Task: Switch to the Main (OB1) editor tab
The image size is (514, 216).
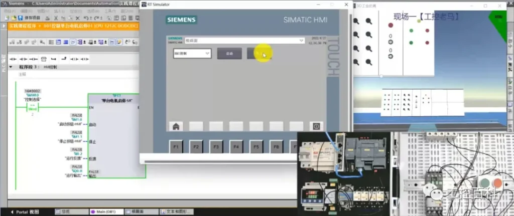Action: click(x=103, y=212)
